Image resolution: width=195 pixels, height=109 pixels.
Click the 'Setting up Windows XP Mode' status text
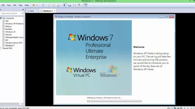point(104,97)
